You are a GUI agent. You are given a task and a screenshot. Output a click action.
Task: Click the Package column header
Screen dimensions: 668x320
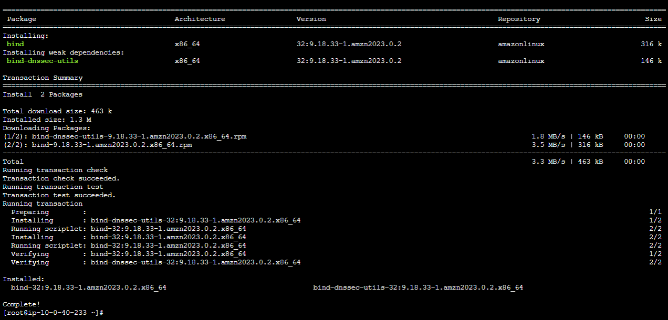click(x=22, y=19)
